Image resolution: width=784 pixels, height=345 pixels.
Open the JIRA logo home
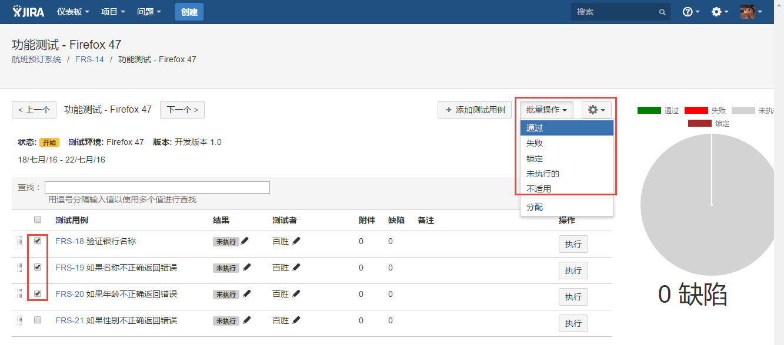pos(29,11)
